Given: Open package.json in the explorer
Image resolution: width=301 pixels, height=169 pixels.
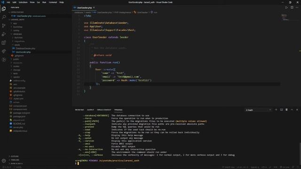Looking at the screenshot, I should pos(19,116).
